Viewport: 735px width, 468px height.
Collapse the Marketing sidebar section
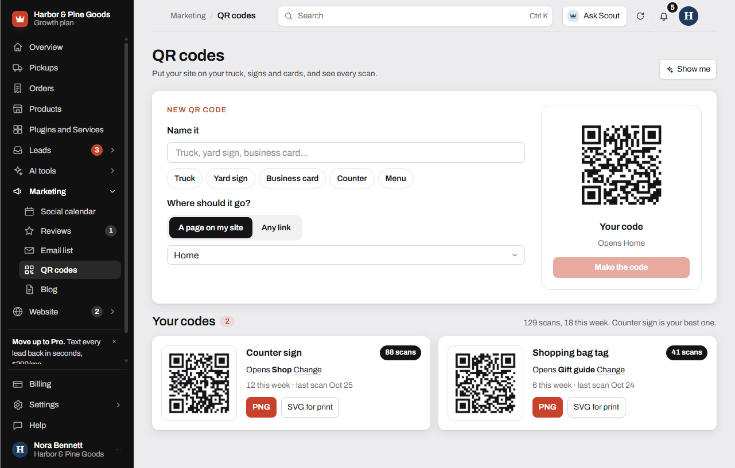coord(112,191)
